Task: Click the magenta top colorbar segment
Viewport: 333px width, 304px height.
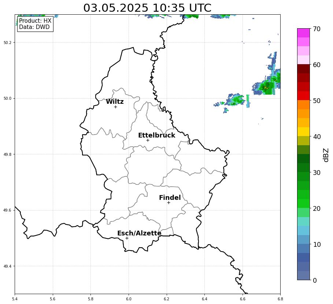Action: pos(303,33)
